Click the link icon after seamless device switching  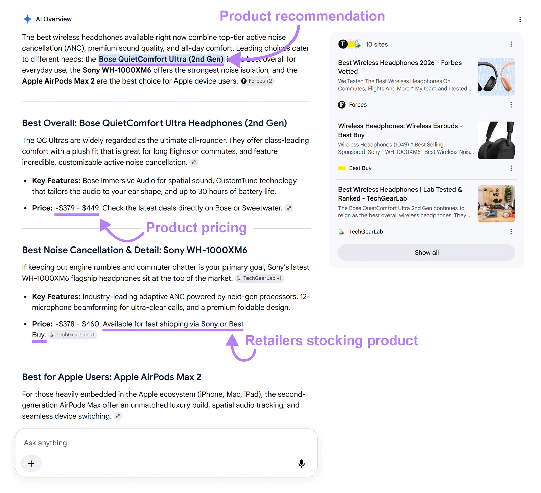click(118, 416)
